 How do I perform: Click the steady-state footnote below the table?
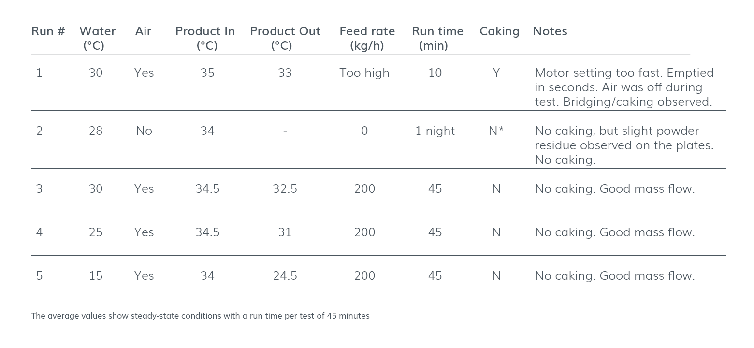click(200, 316)
